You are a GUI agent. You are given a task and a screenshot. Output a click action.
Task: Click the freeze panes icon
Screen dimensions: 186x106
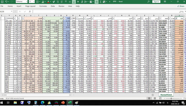tap(91, 2)
